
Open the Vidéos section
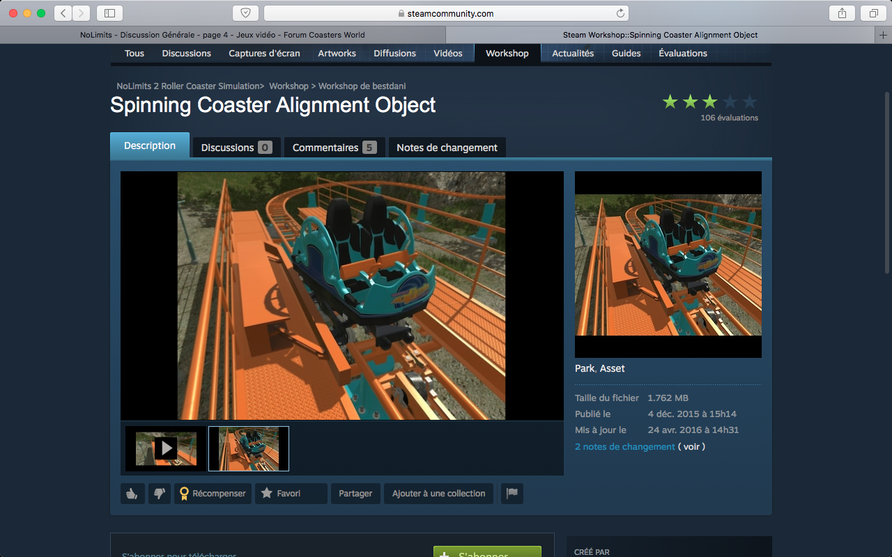click(448, 54)
